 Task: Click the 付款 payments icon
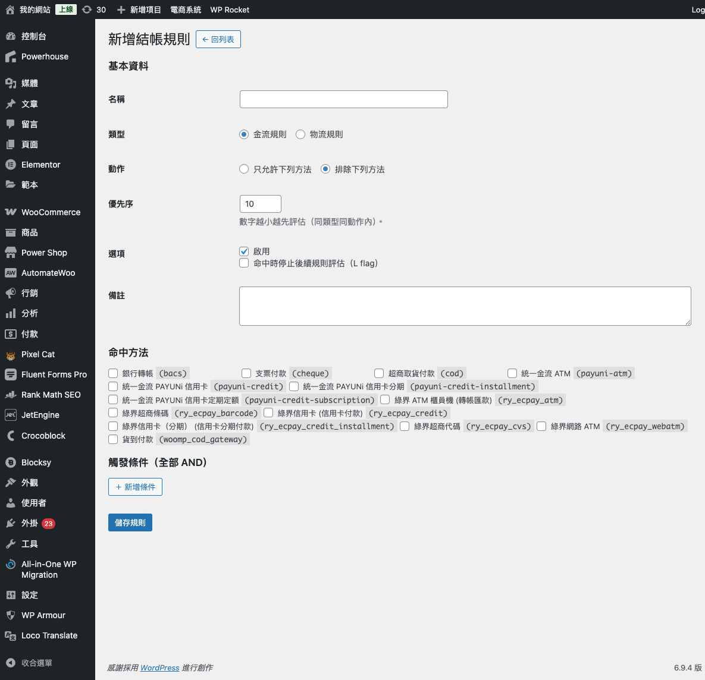click(x=11, y=333)
